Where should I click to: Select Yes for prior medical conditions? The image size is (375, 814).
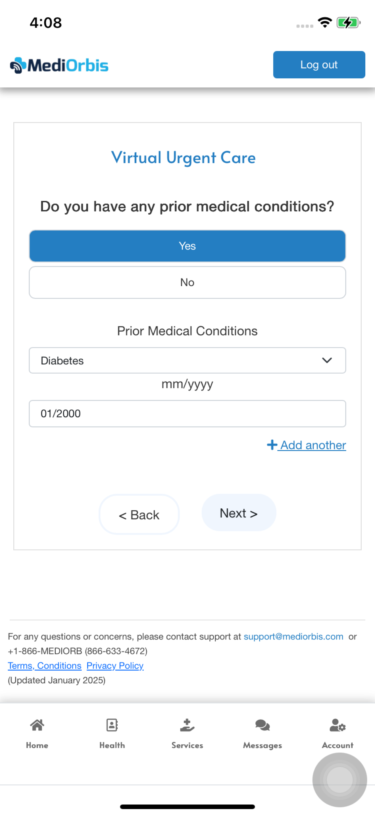(187, 246)
